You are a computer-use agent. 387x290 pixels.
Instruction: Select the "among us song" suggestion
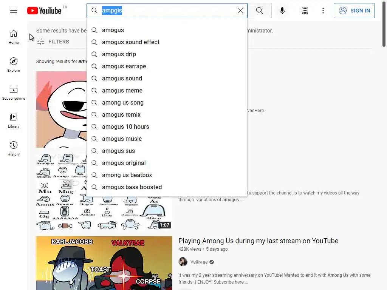167,103
